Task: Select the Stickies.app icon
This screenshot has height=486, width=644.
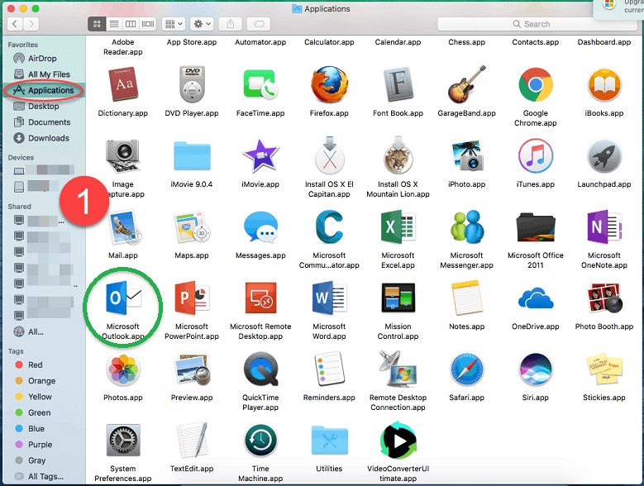Action: (604, 369)
